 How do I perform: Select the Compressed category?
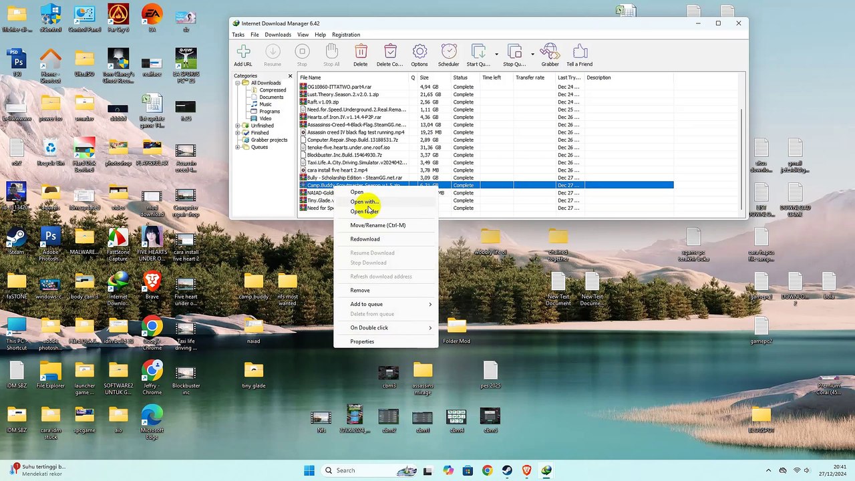[x=273, y=90]
